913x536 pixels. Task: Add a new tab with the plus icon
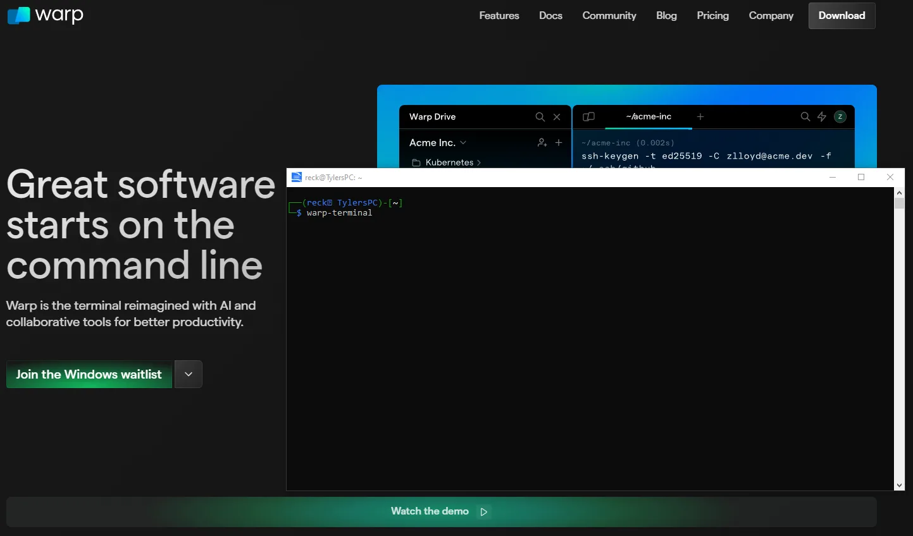point(700,117)
